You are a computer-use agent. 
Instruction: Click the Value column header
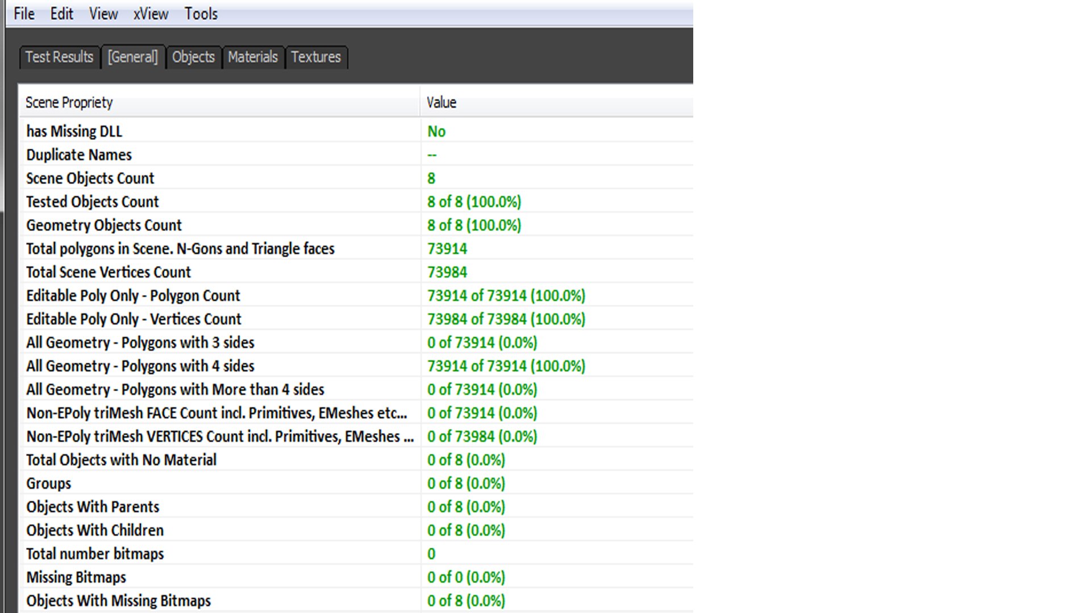pos(555,103)
